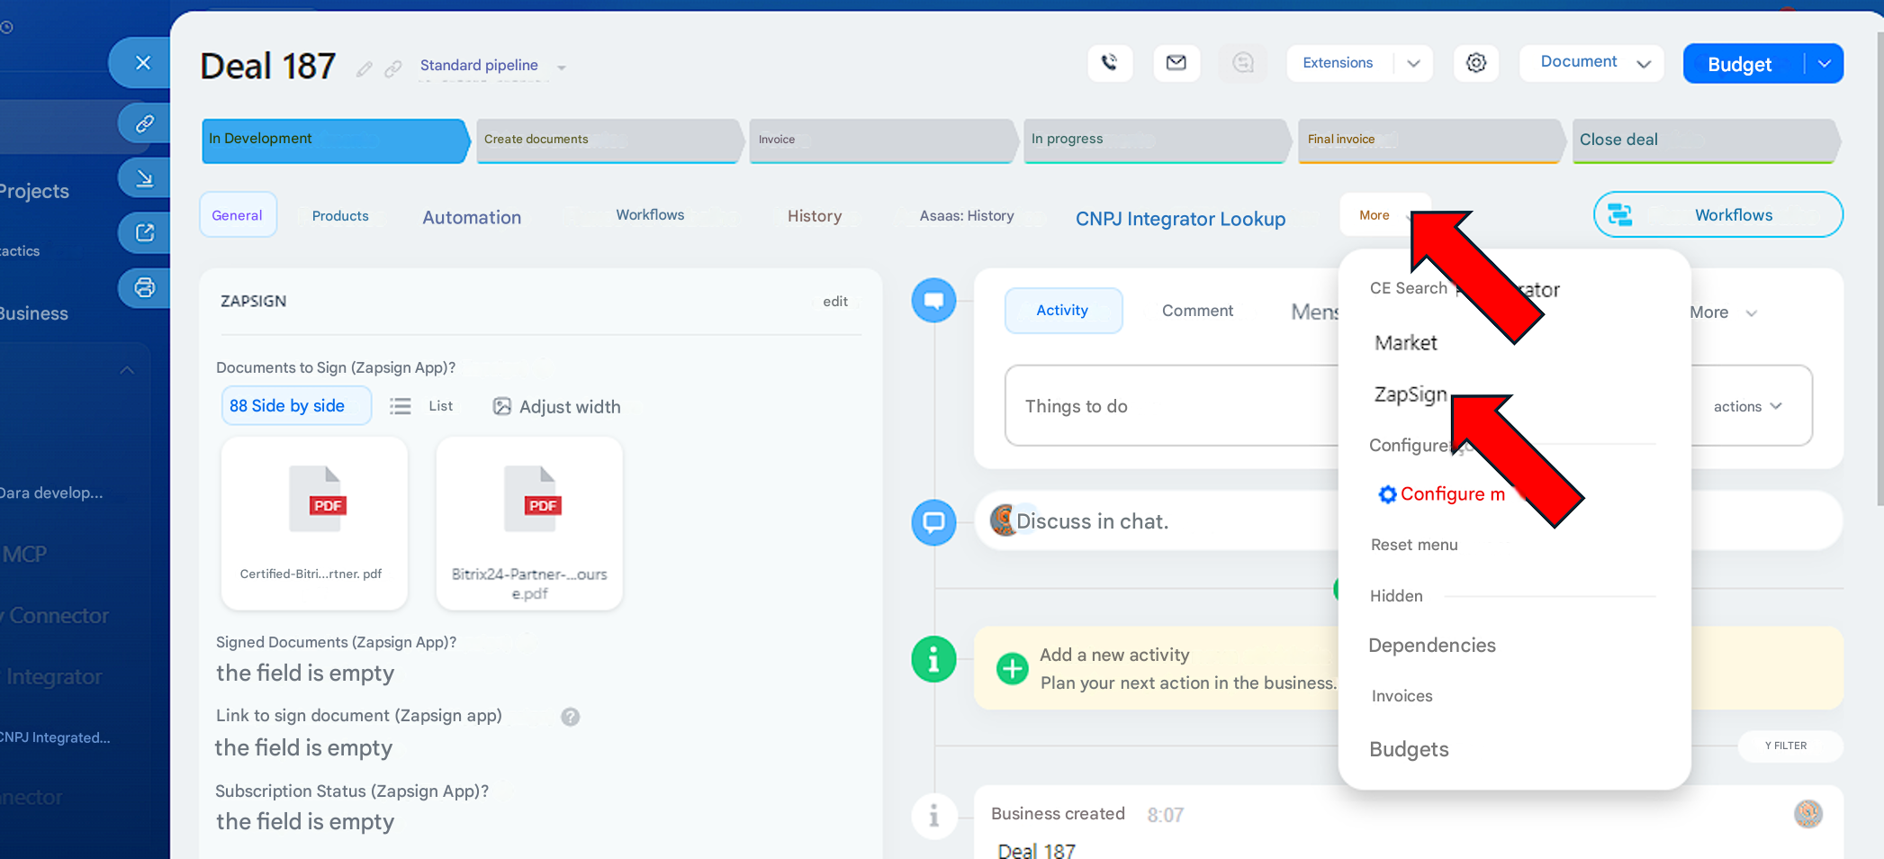Image resolution: width=1884 pixels, height=859 pixels.
Task: Copy deal link using chain icon beside title
Action: pyautogui.click(x=393, y=69)
